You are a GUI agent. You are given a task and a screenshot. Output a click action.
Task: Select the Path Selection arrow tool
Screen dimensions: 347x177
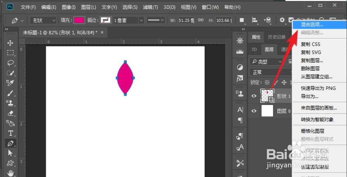click(10, 153)
